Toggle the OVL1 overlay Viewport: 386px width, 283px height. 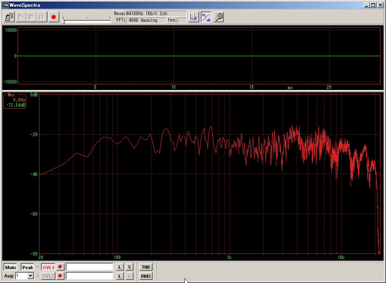tap(48, 267)
